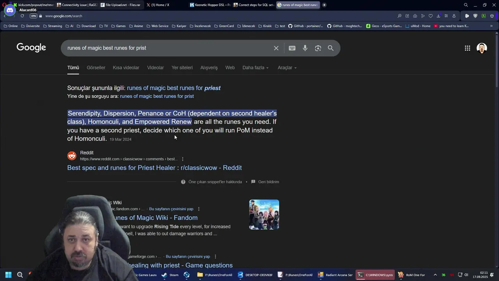Image resolution: width=499 pixels, height=281 pixels.
Task: Open the GreenCard bookmarks folder
Action: [x=224, y=26]
